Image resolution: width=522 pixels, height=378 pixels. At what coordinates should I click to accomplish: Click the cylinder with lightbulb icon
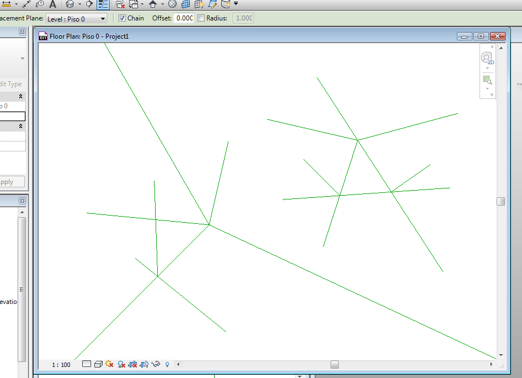click(226, 4)
